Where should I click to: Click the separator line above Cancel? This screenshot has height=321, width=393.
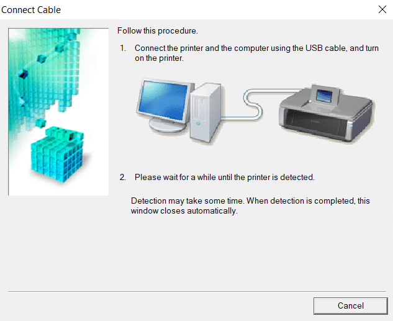coord(197,291)
